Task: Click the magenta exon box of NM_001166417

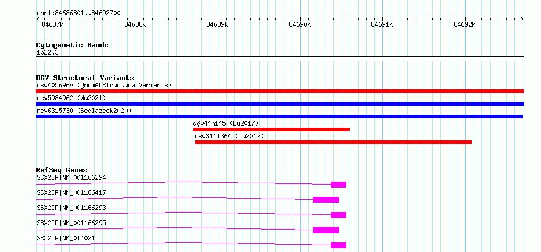Action: (x=326, y=200)
